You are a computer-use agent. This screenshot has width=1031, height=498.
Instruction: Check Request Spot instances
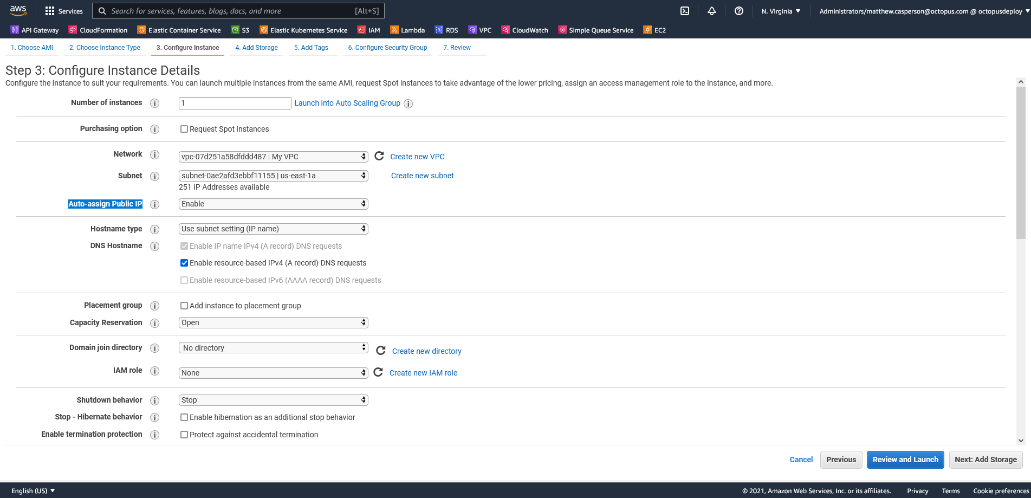[184, 129]
